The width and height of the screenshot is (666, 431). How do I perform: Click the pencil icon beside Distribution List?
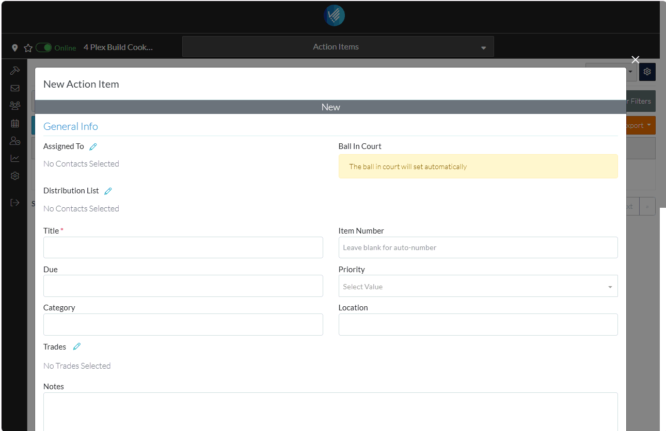[108, 191]
